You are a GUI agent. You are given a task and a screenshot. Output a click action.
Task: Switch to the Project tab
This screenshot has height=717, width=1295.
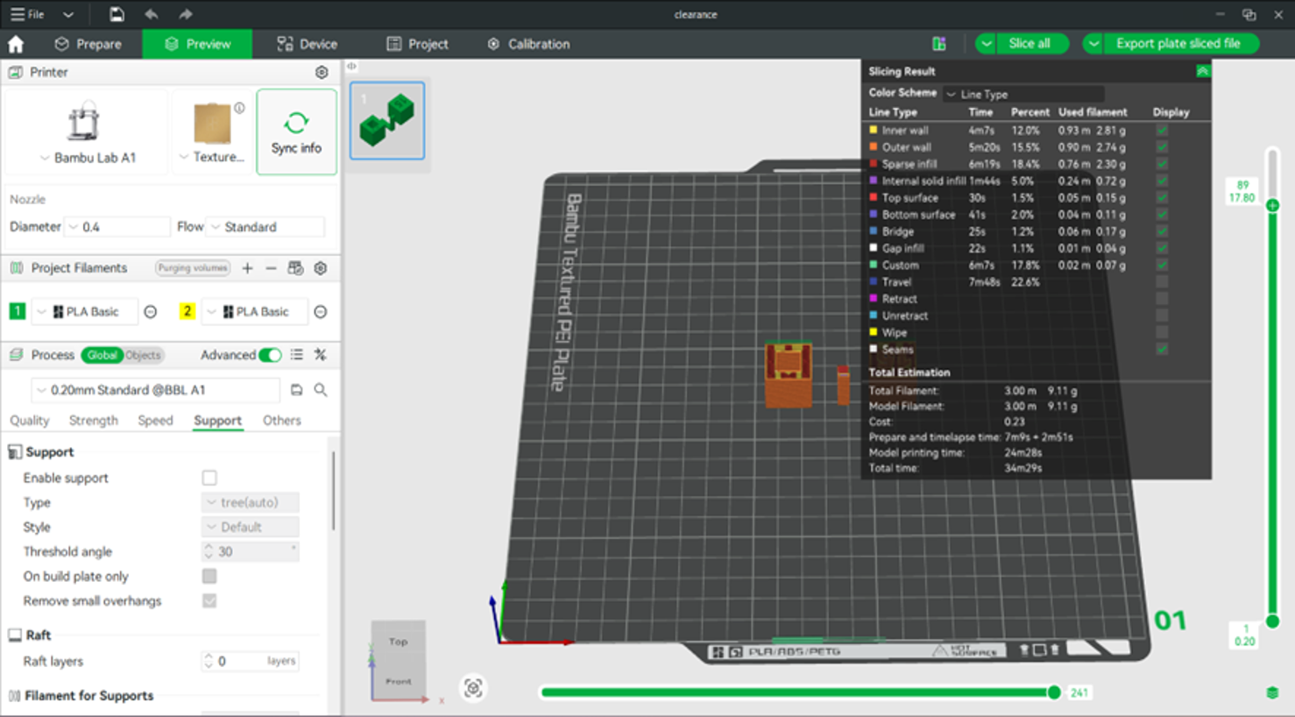point(418,44)
